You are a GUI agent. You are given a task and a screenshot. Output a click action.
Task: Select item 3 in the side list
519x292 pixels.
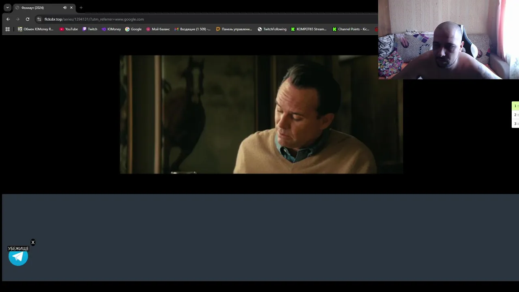(515, 124)
